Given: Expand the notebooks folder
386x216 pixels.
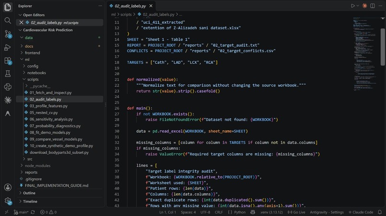Looking at the screenshot, I should click(x=24, y=73).
